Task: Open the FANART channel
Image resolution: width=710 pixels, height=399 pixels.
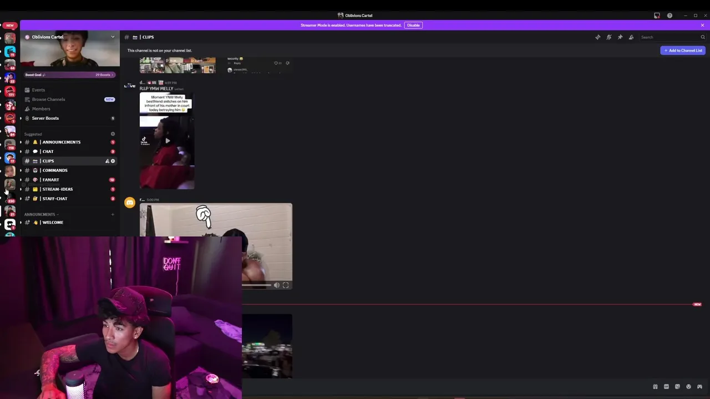Action: tap(50, 180)
